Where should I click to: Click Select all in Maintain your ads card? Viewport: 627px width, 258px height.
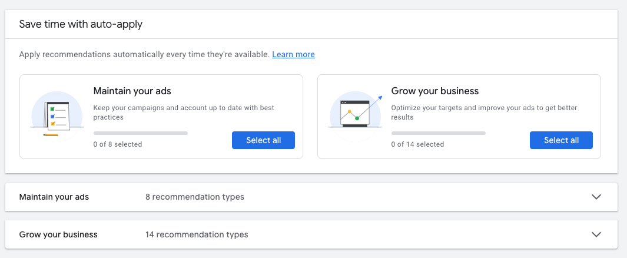coord(263,140)
